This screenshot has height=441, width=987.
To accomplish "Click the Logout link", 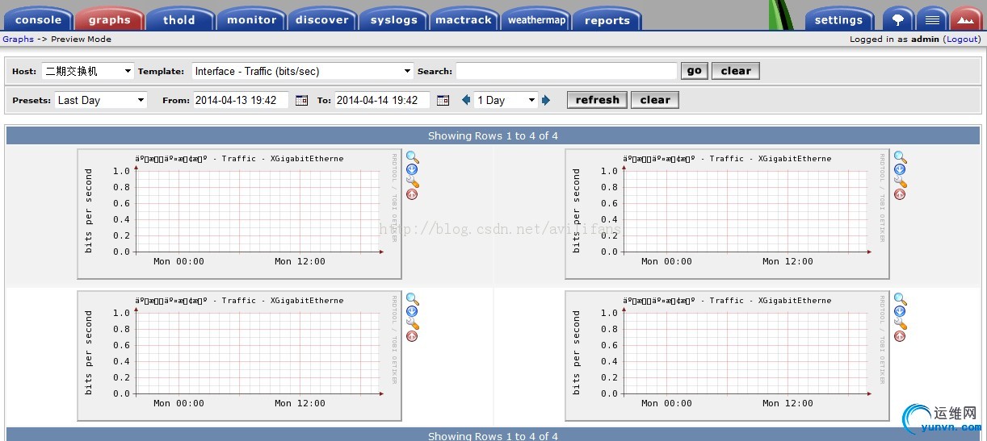I will [x=962, y=39].
